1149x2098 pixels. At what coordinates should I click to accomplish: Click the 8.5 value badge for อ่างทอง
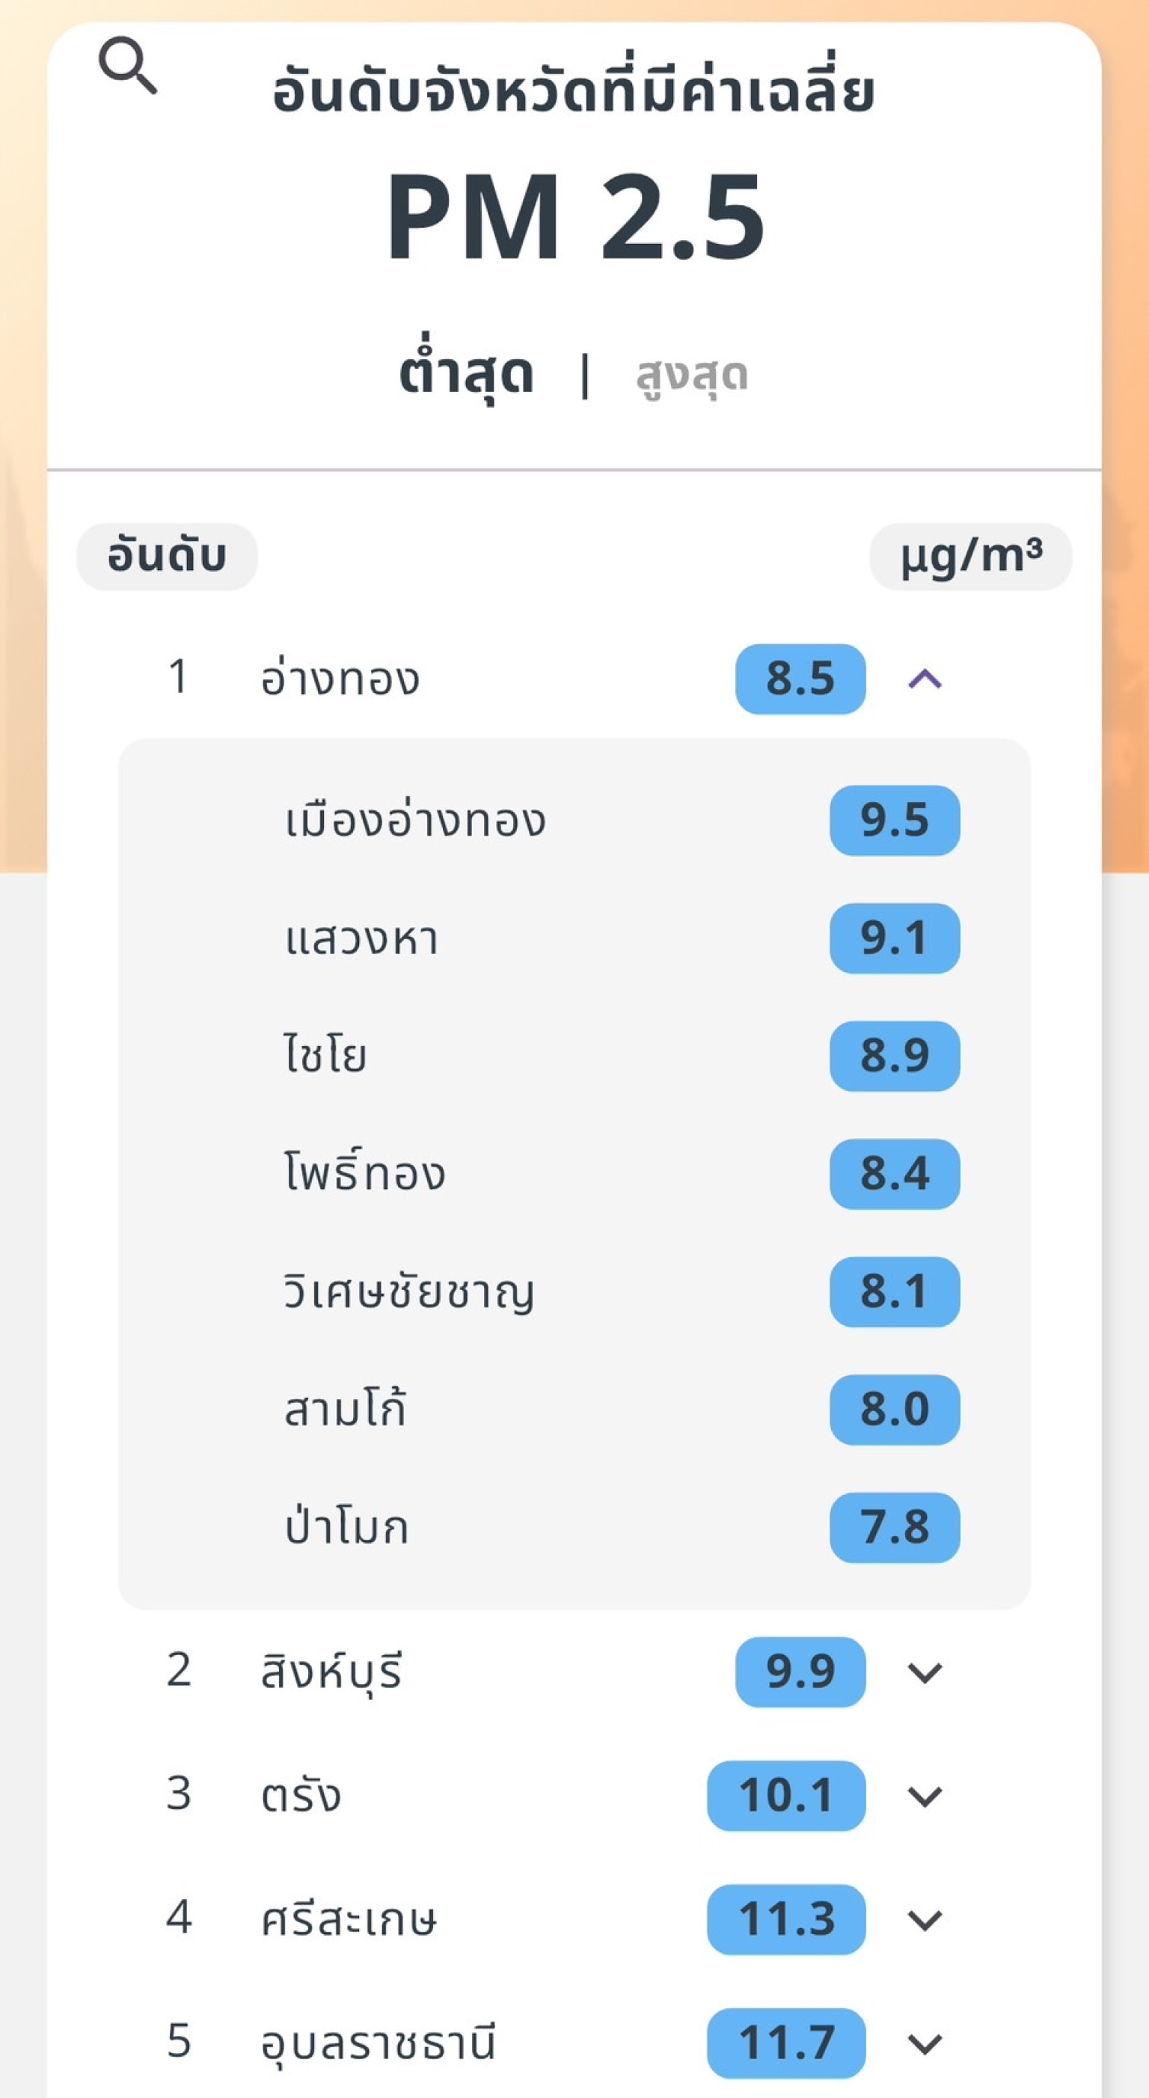[x=800, y=679]
